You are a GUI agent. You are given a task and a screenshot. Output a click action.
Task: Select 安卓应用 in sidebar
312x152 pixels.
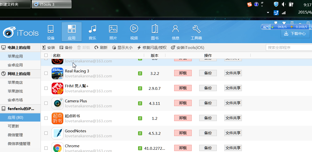tap(20, 65)
